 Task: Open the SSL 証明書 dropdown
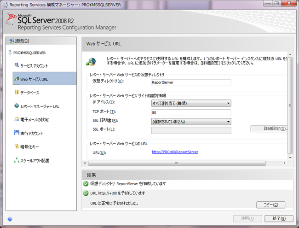tap(191, 122)
